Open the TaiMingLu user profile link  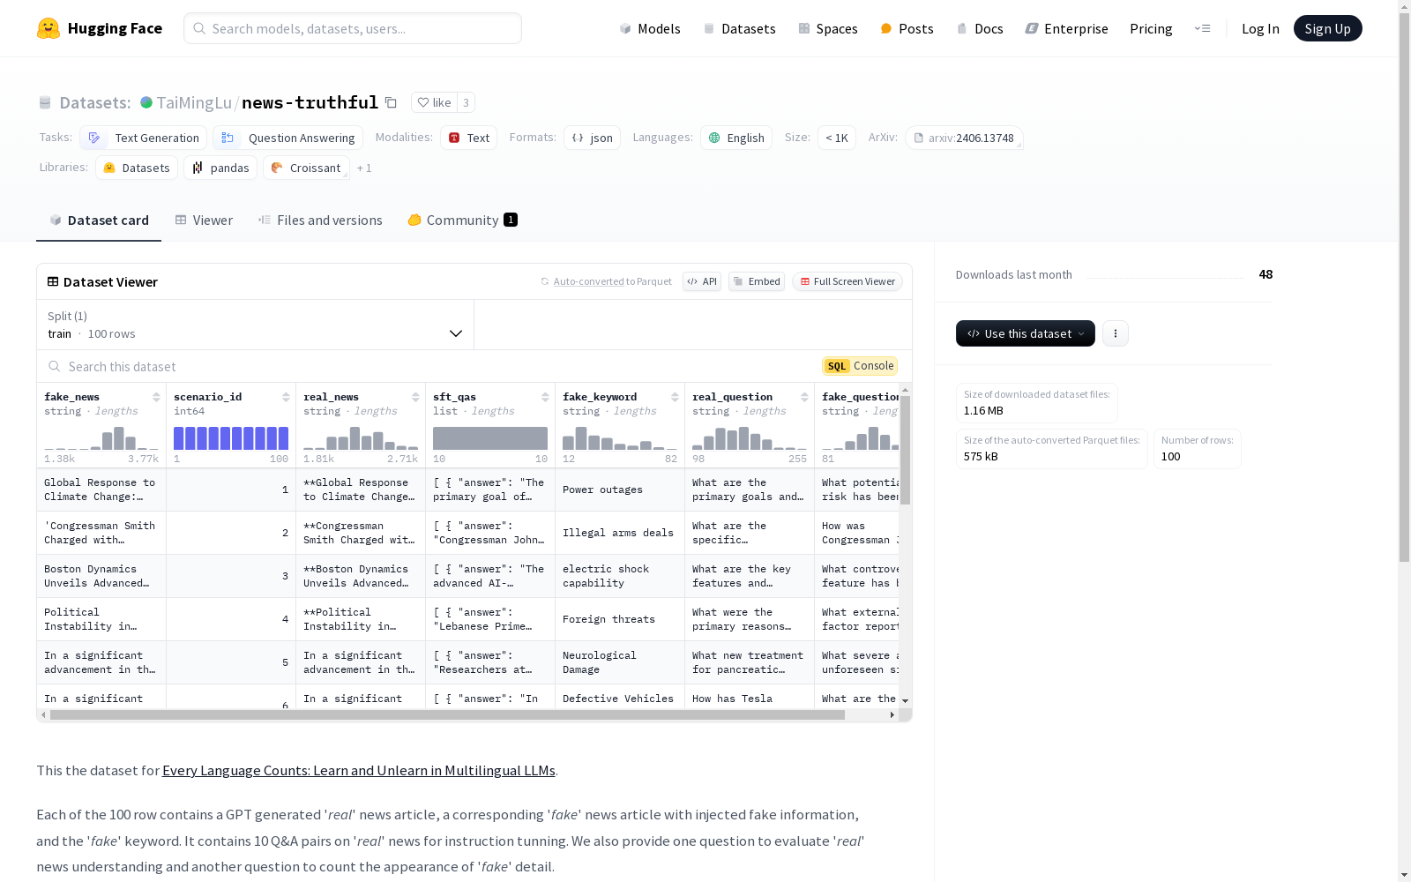click(x=194, y=102)
